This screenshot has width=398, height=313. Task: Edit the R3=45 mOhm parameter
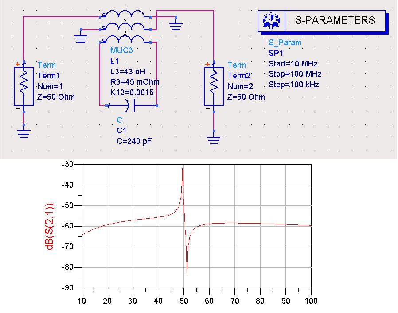[x=134, y=82]
